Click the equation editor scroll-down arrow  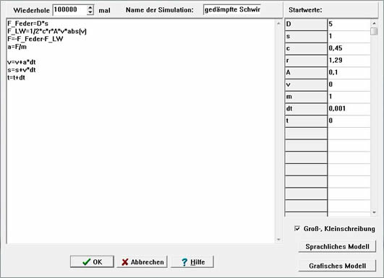[x=278, y=240]
